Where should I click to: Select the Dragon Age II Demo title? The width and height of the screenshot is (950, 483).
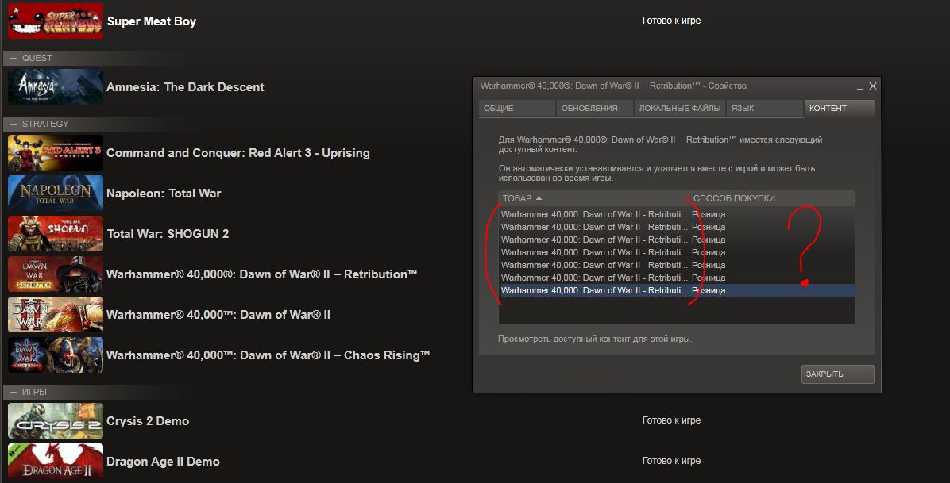point(163,462)
